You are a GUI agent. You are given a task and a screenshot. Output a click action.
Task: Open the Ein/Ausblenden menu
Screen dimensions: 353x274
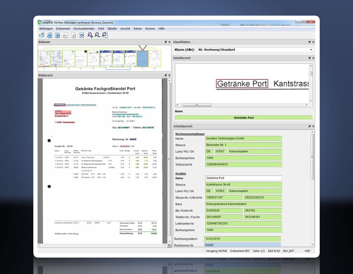tap(84, 29)
